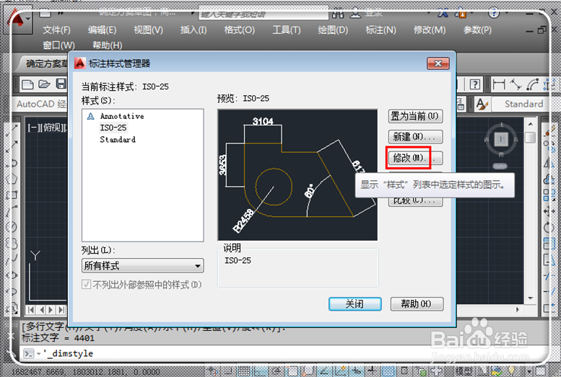Click the 修改(M)... dialog button
Viewport: 561px width, 377px height.
click(415, 158)
